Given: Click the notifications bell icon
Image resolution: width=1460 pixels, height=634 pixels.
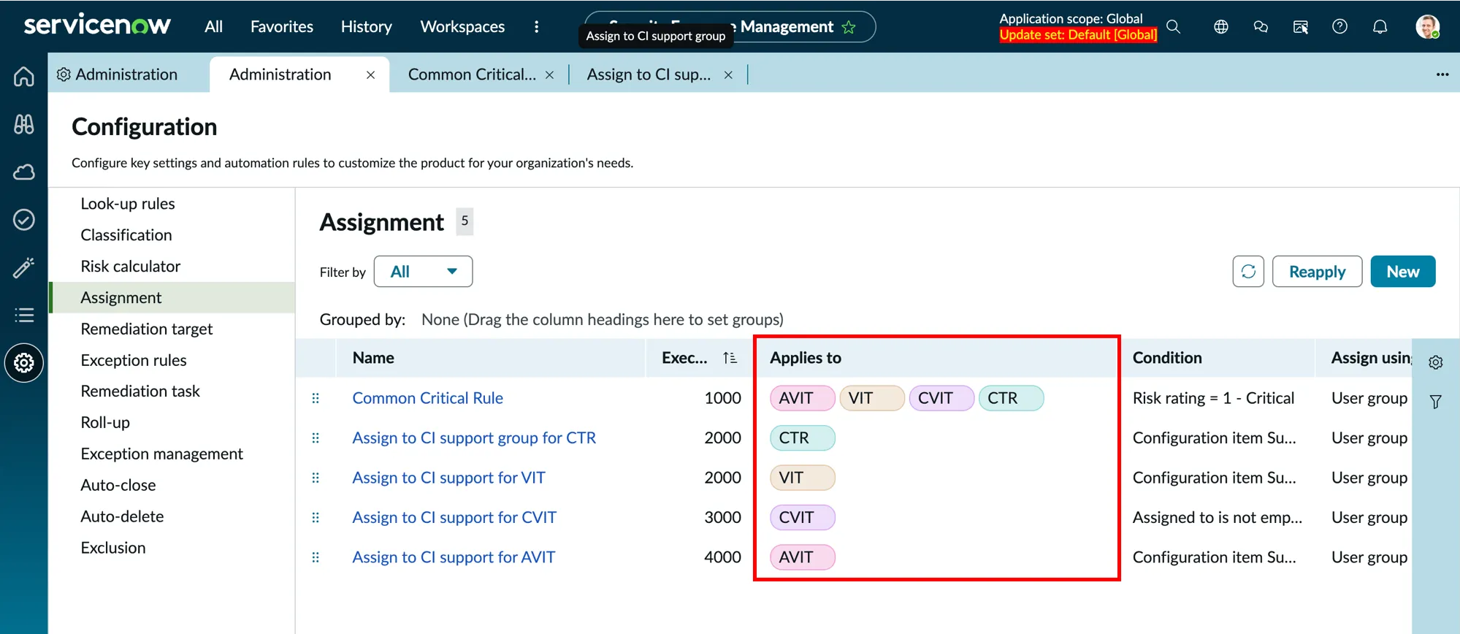Looking at the screenshot, I should [1380, 27].
